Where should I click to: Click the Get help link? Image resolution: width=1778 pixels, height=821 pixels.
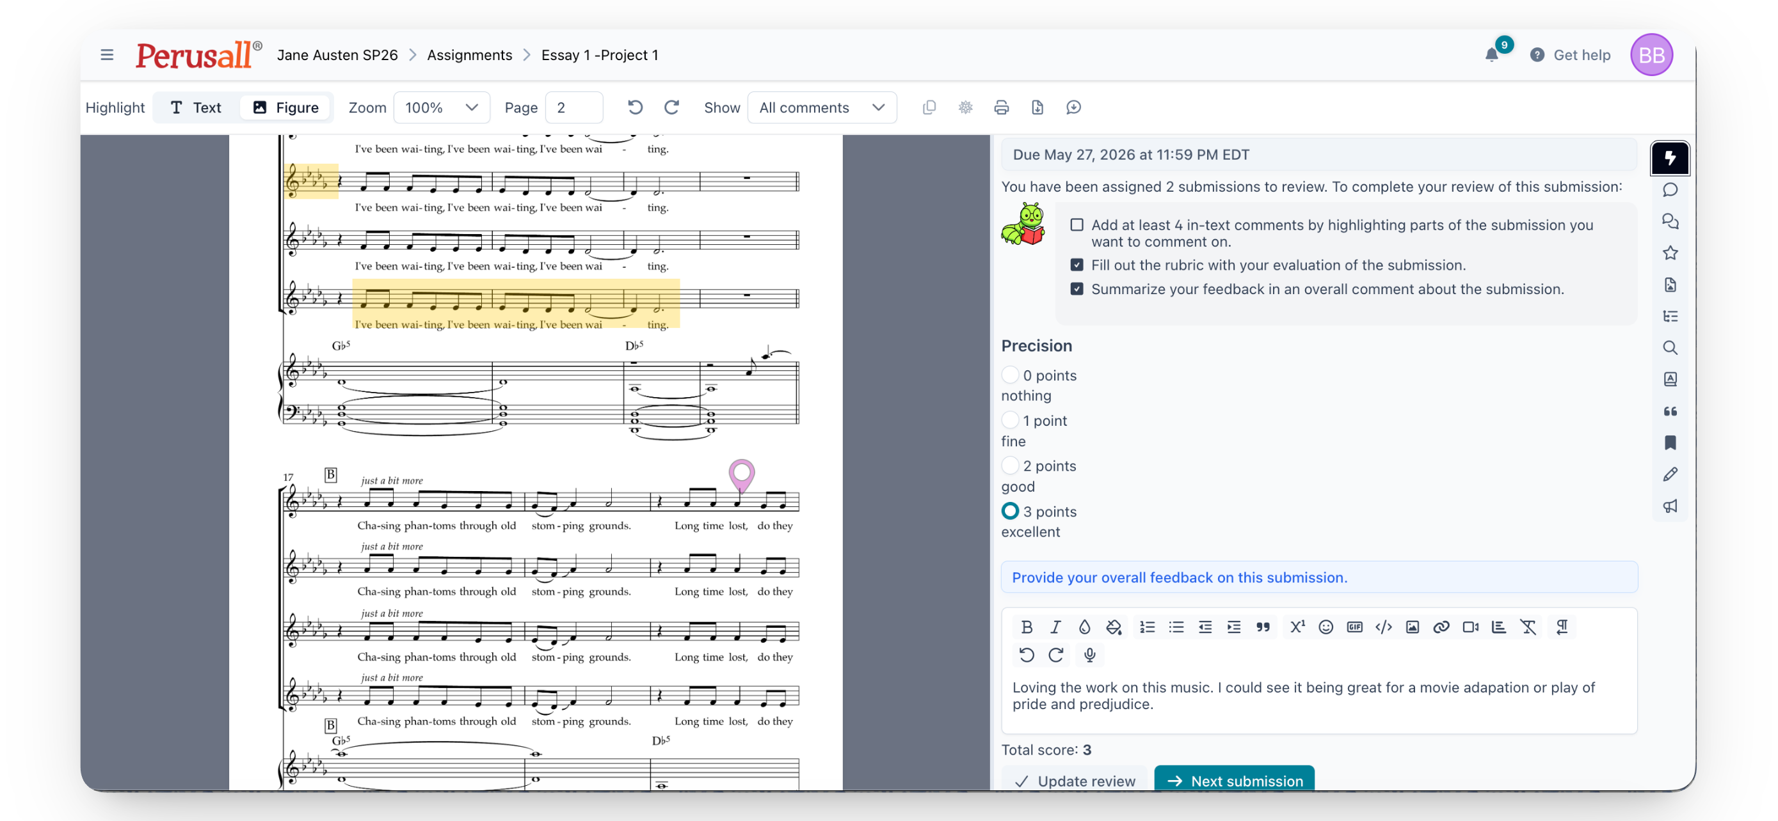[x=1569, y=55]
